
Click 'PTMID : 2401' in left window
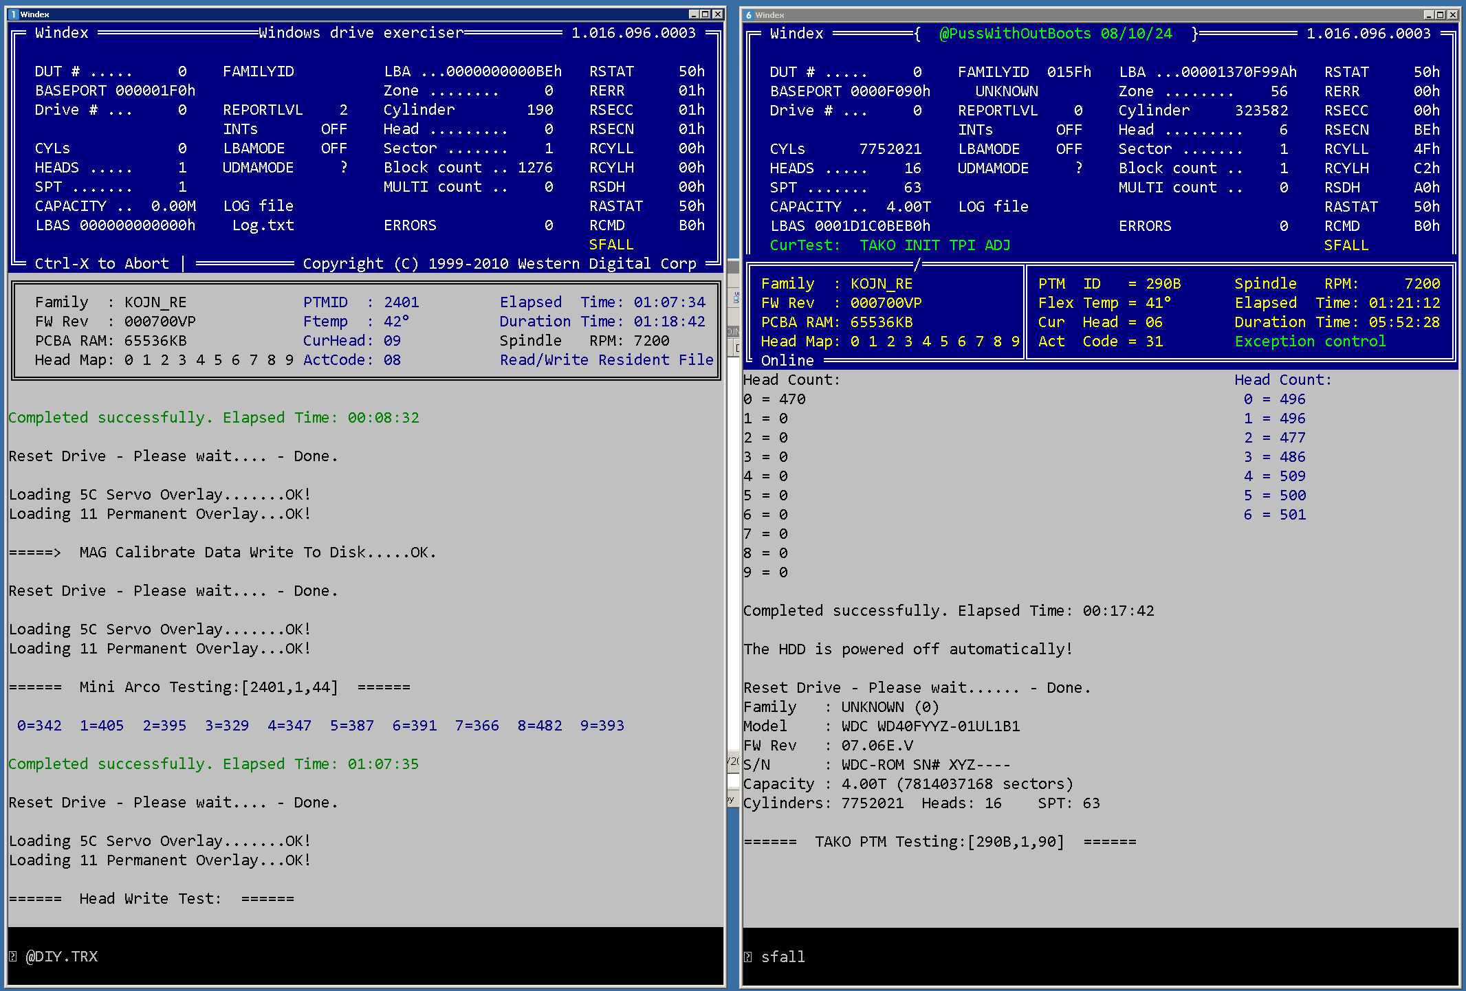click(361, 302)
